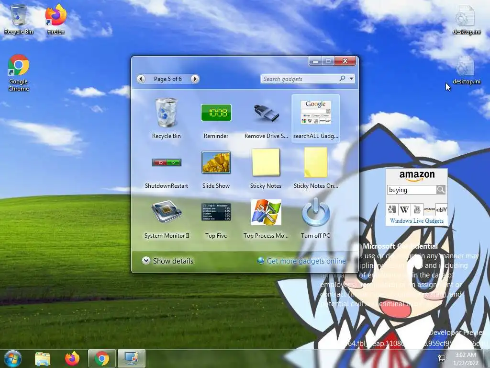Open Get more gadgets online link
This screenshot has width=490, height=368.
(301, 261)
